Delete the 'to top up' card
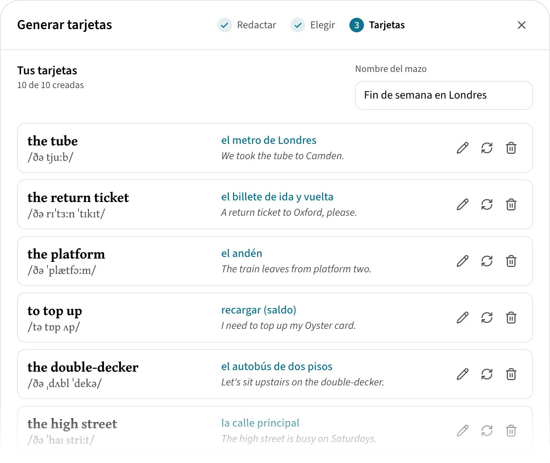Image resolution: width=550 pixels, height=463 pixels. (511, 318)
